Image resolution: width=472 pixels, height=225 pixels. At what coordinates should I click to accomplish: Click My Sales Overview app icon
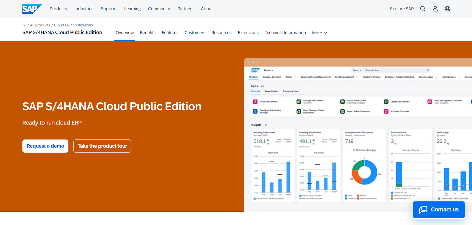pyautogui.click(x=386, y=111)
